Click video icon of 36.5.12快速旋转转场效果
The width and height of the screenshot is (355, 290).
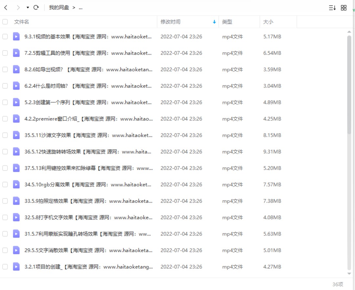(16, 152)
